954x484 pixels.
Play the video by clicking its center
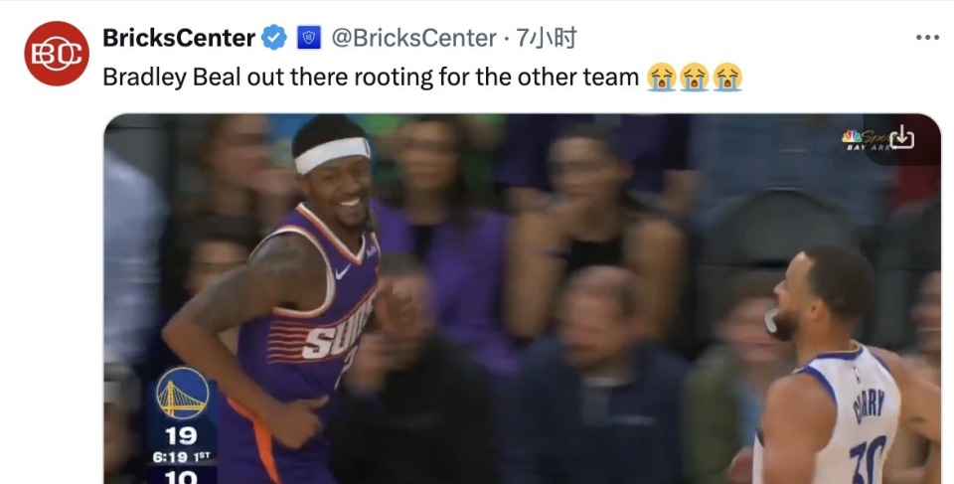523,299
